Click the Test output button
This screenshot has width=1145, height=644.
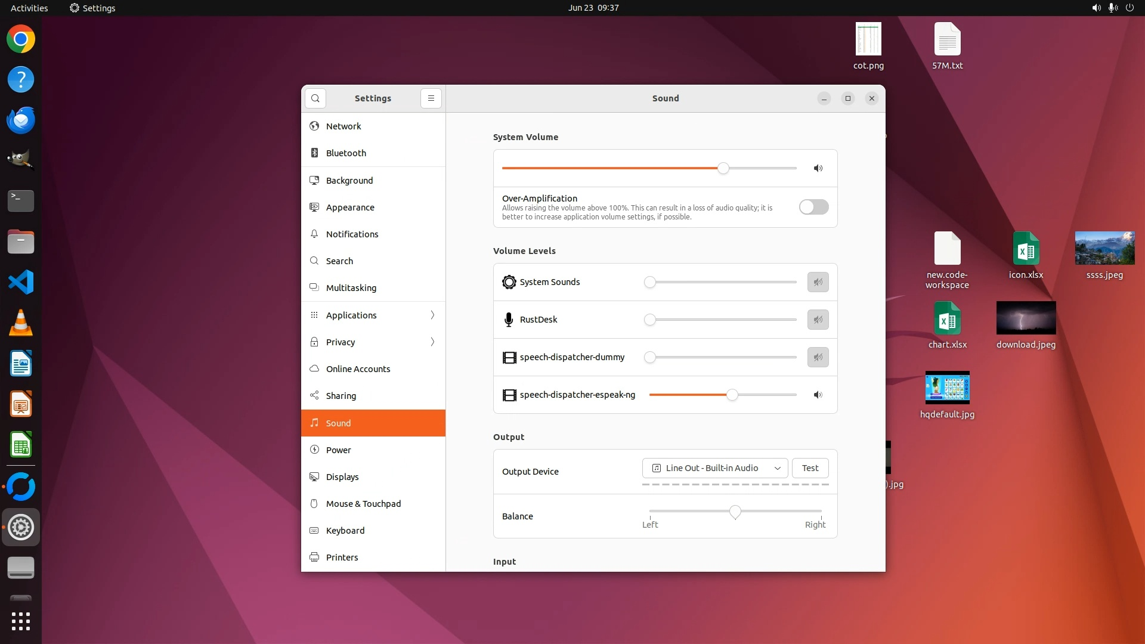point(810,468)
